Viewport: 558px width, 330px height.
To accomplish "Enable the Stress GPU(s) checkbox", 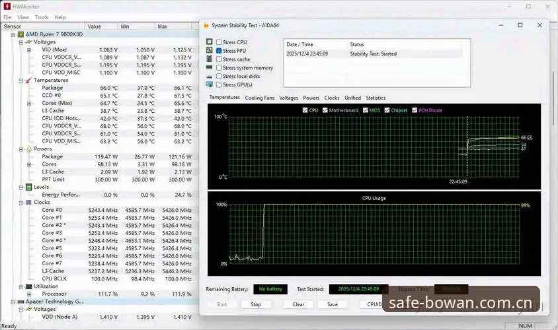I will coord(219,84).
